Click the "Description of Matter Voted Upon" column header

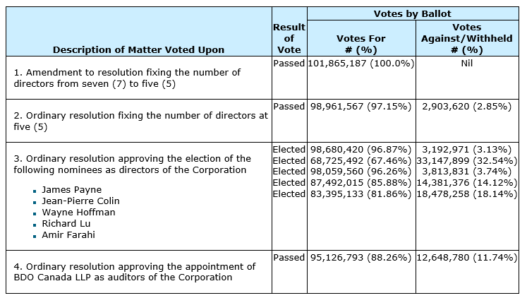coord(138,49)
